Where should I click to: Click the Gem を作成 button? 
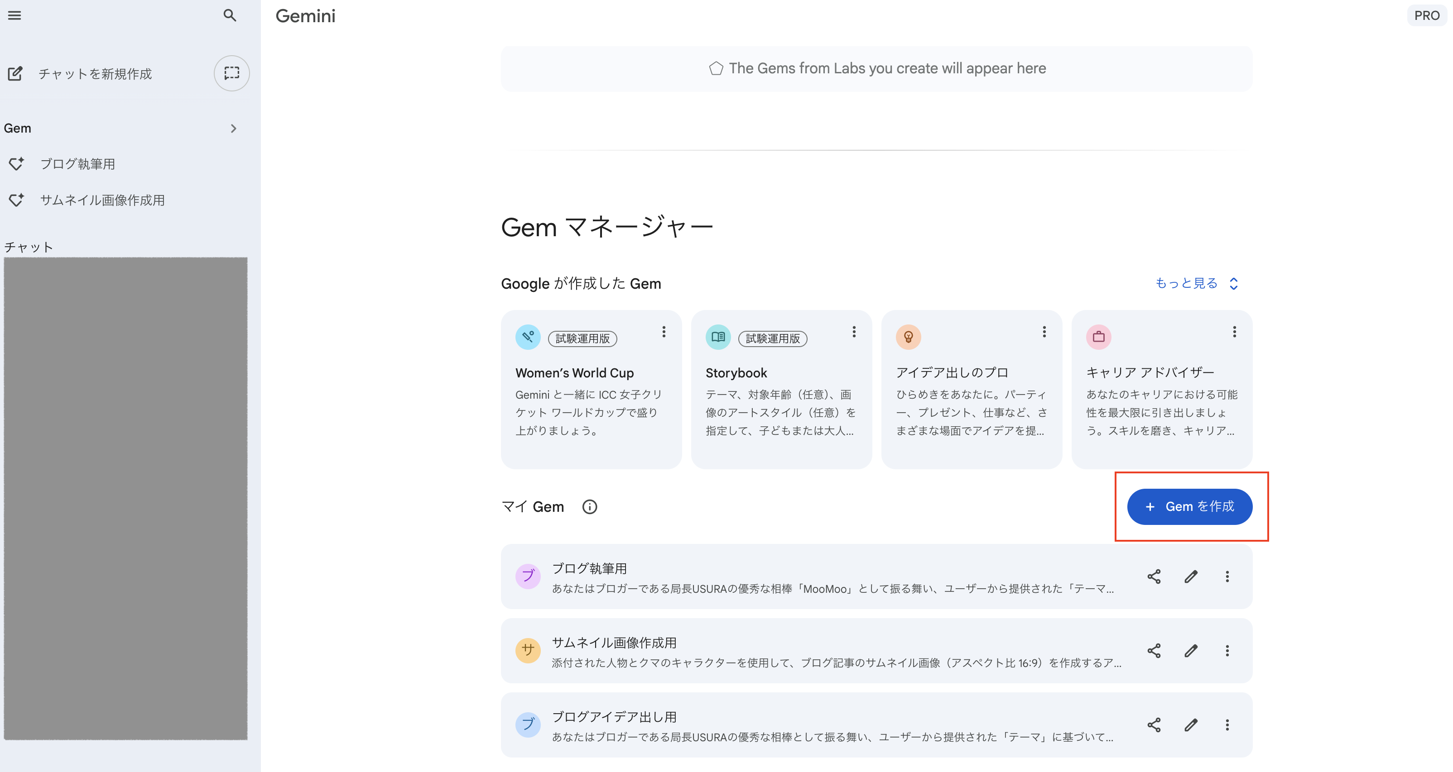(x=1189, y=506)
